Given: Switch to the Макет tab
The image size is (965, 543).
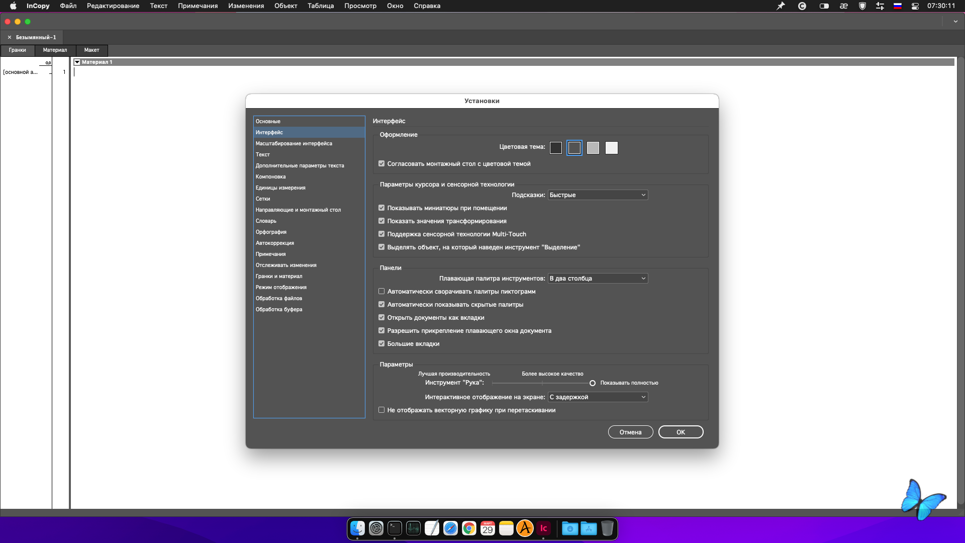Looking at the screenshot, I should (x=91, y=50).
